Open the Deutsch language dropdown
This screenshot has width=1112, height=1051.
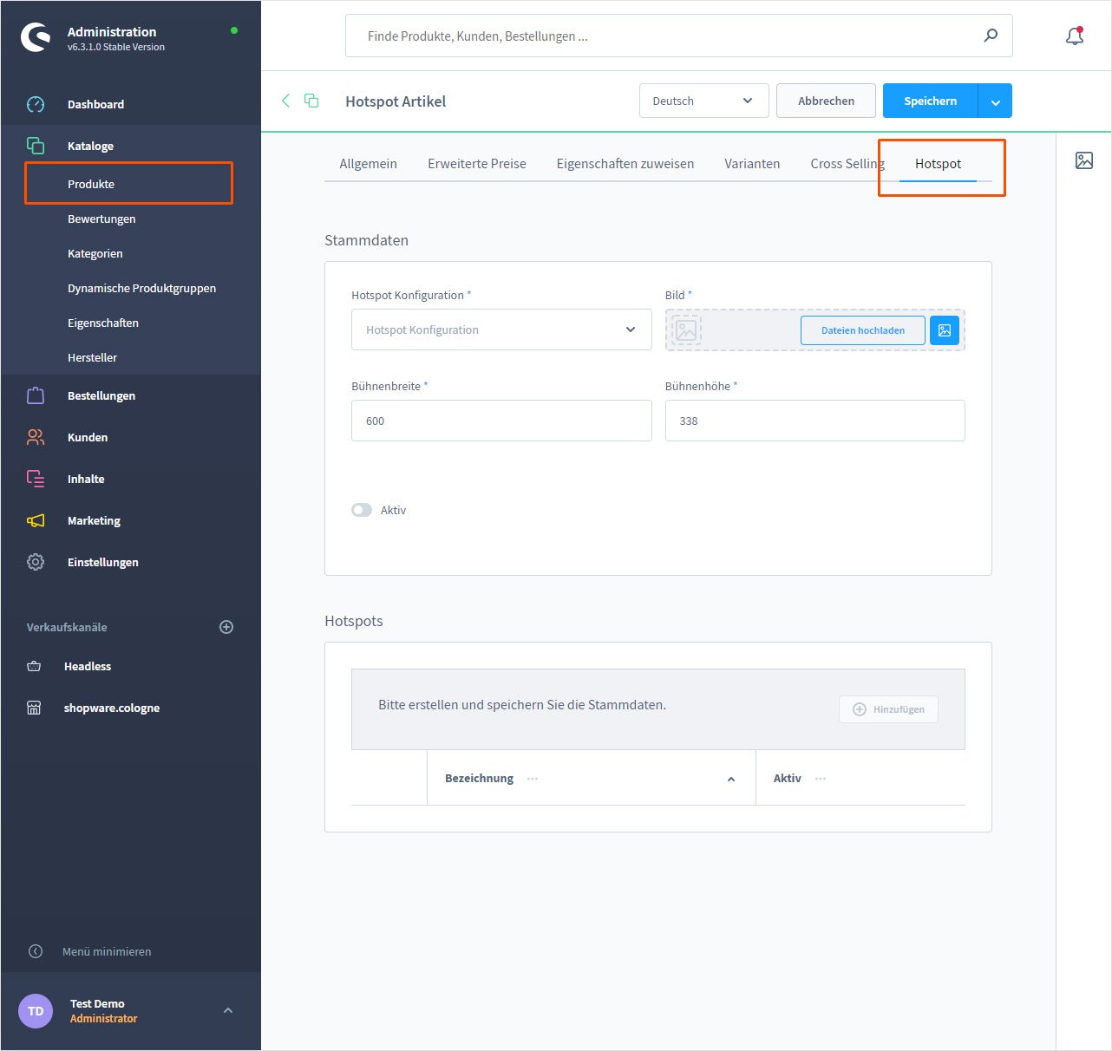(x=704, y=101)
